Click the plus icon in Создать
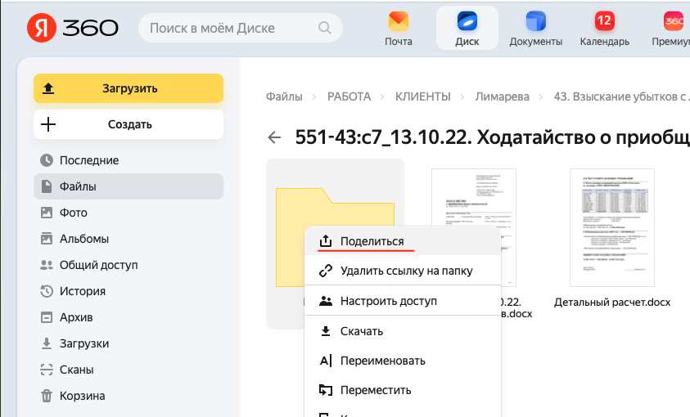 point(48,124)
